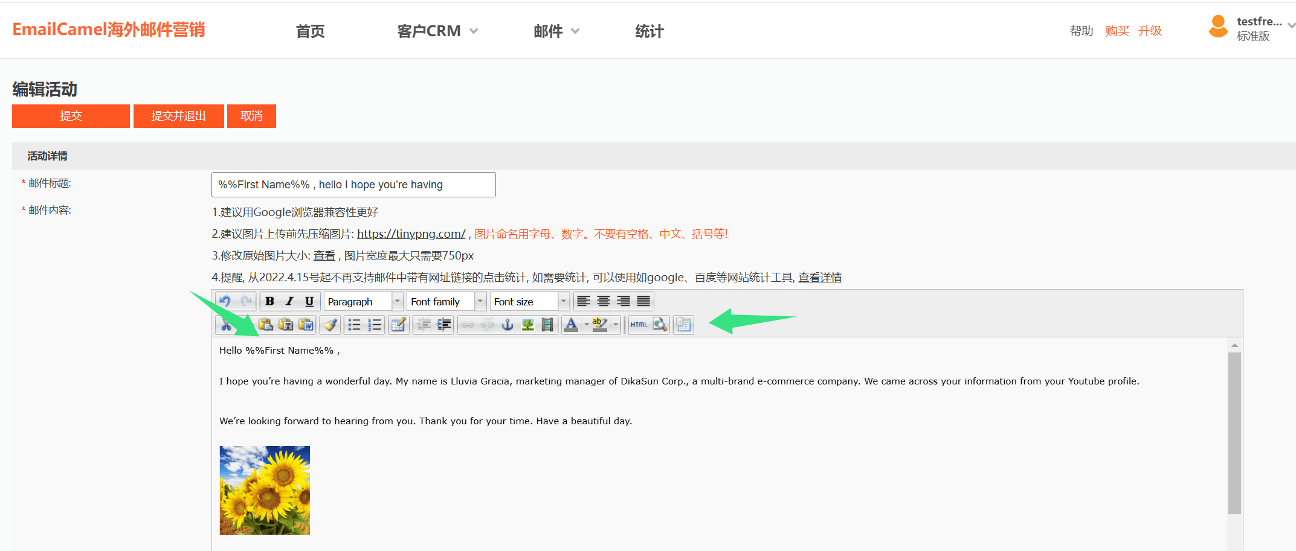
Task: Insert a numbered list
Action: pos(375,325)
